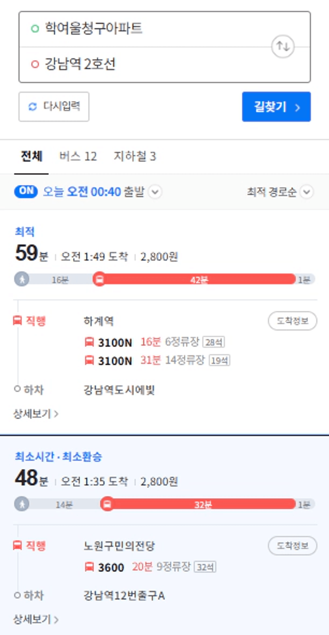Toggle the ON real-time departure switch
Screen dimensions: 329x635
point(26,191)
